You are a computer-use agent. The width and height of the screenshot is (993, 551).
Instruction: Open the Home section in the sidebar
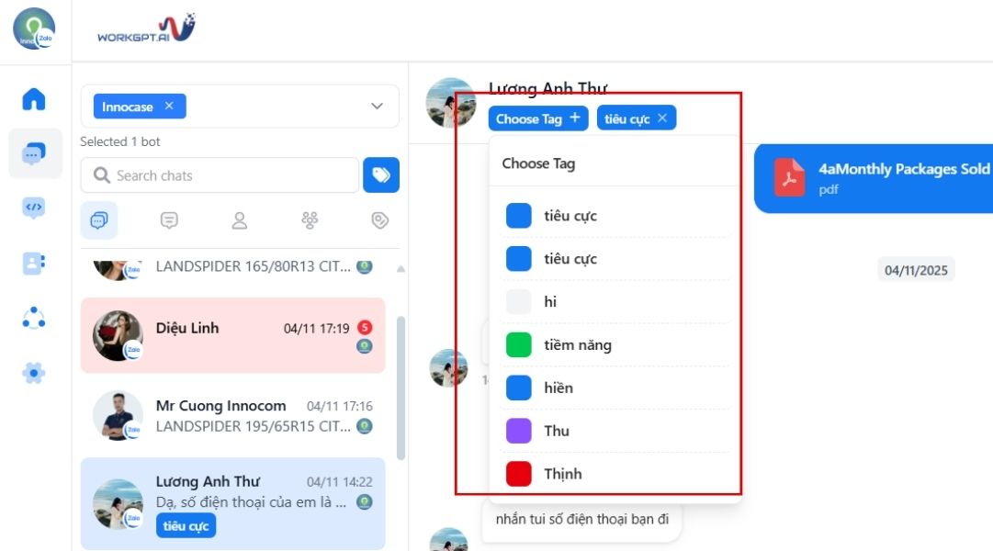click(34, 98)
